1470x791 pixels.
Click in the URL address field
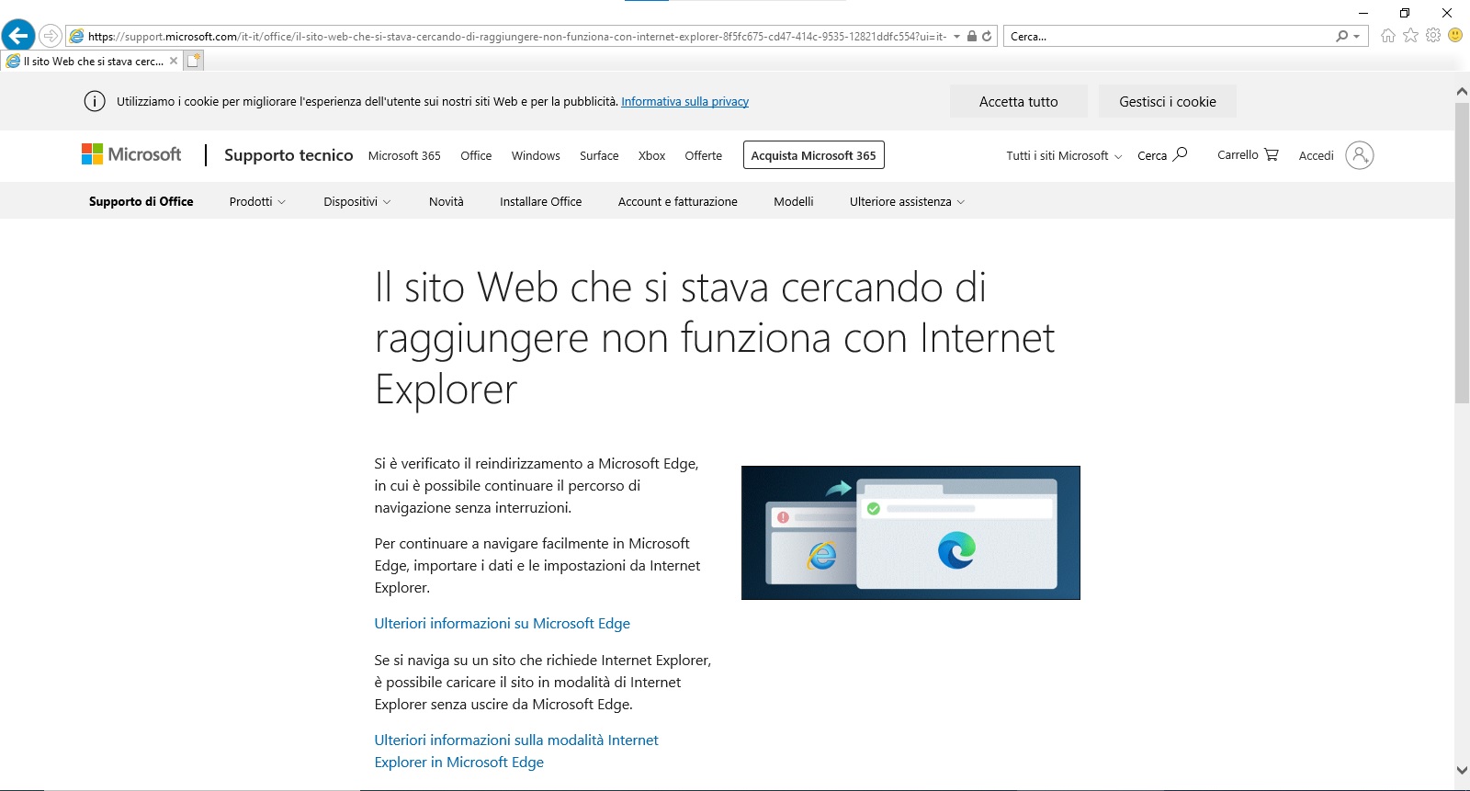[516, 37]
